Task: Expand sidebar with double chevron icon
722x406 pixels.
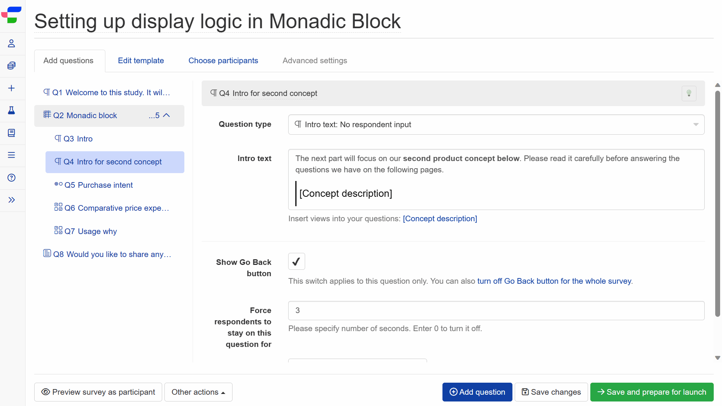Action: (x=11, y=200)
